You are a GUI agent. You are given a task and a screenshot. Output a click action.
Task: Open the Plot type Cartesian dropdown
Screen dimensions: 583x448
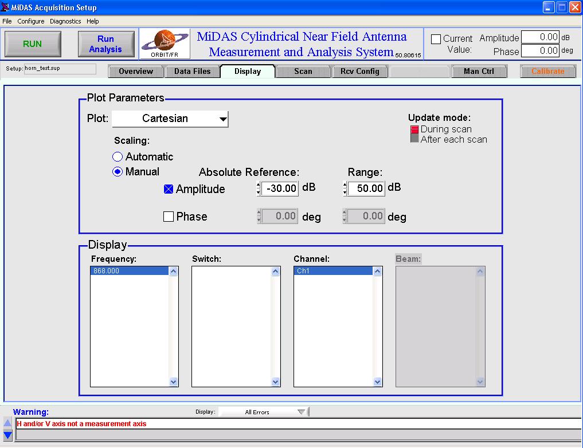(170, 119)
